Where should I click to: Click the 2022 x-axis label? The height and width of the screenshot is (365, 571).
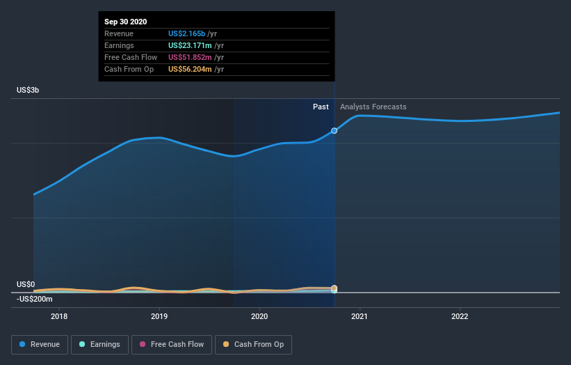pos(460,316)
